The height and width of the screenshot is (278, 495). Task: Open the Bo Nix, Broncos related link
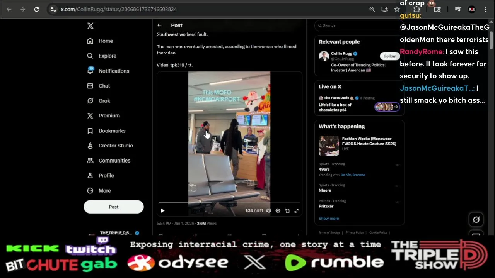pyautogui.click(x=353, y=175)
